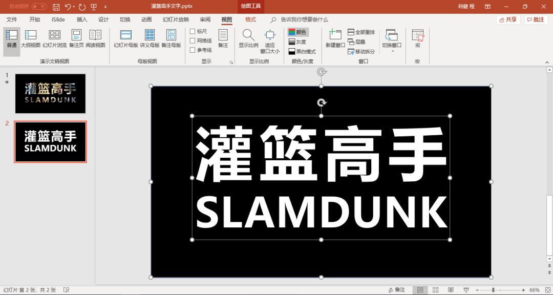Enable the Gridlines (网格线) checkbox
This screenshot has height=295, width=553.
193,41
